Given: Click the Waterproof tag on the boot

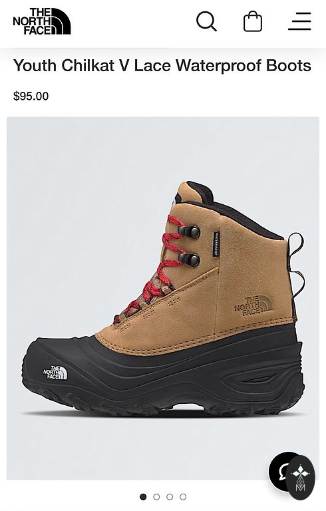Looking at the screenshot, I should pos(216,244).
